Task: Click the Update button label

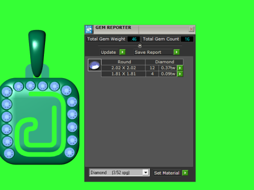Action: (109, 52)
